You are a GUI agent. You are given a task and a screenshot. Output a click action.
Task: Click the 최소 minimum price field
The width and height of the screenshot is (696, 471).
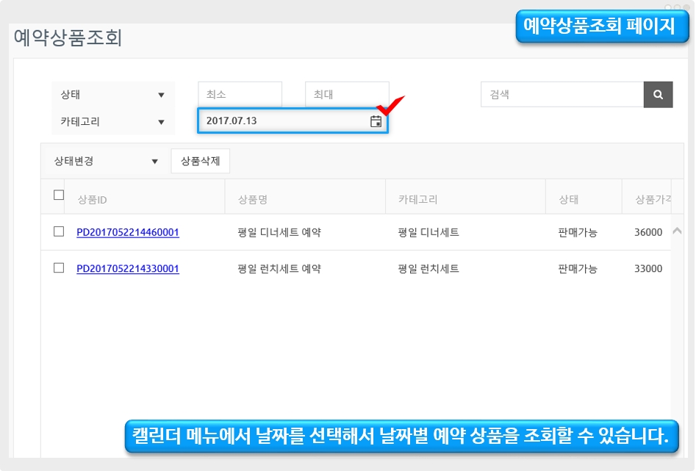coord(240,95)
